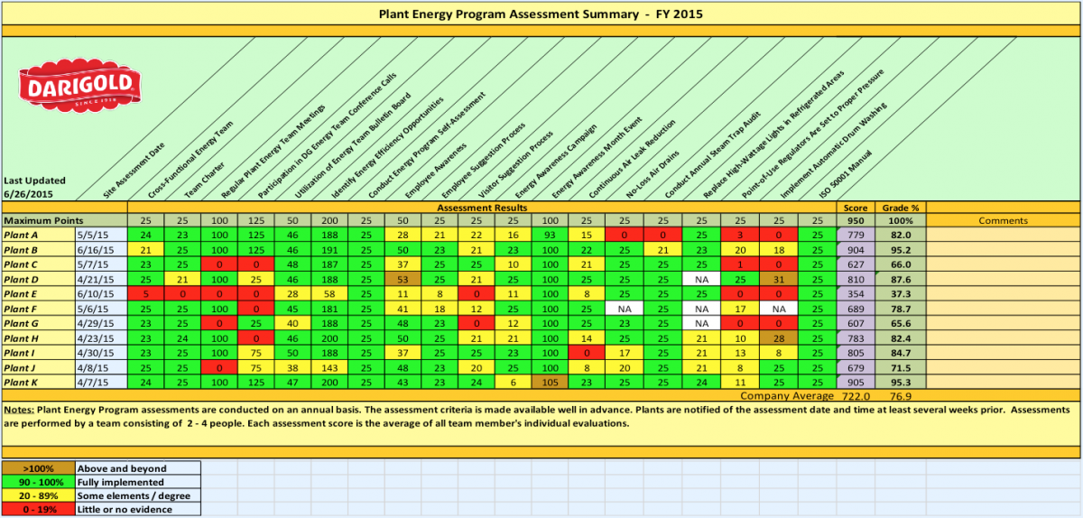
Task: Select Plant C's grade '66.0'
Action: pyautogui.click(x=898, y=264)
